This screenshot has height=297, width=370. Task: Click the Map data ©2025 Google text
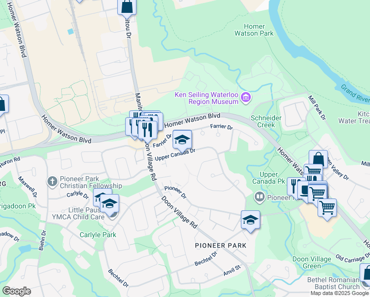pos(340,294)
